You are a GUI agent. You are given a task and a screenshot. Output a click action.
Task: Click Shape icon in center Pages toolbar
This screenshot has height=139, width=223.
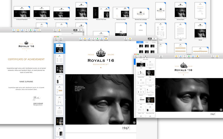[x=97, y=39]
